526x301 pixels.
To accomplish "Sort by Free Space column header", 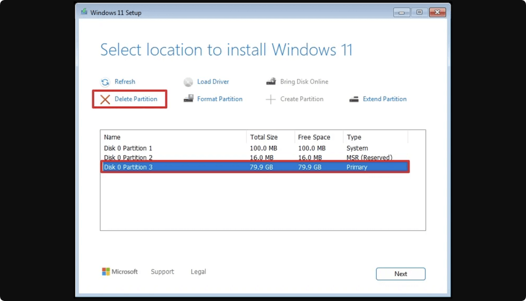I will [x=319, y=137].
